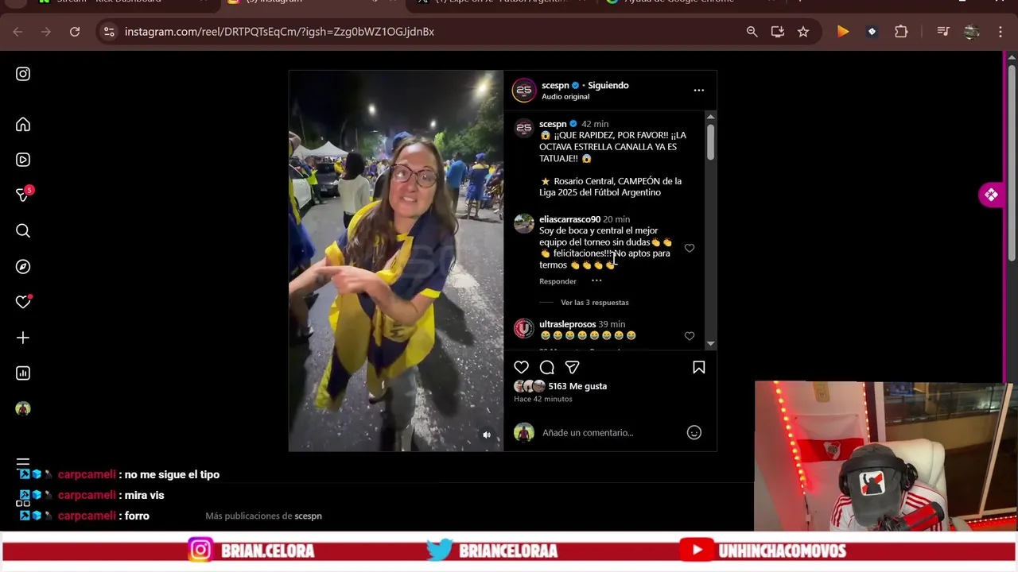The height and width of the screenshot is (572, 1018).
Task: Reload the Instagram page
Action: coord(75,32)
